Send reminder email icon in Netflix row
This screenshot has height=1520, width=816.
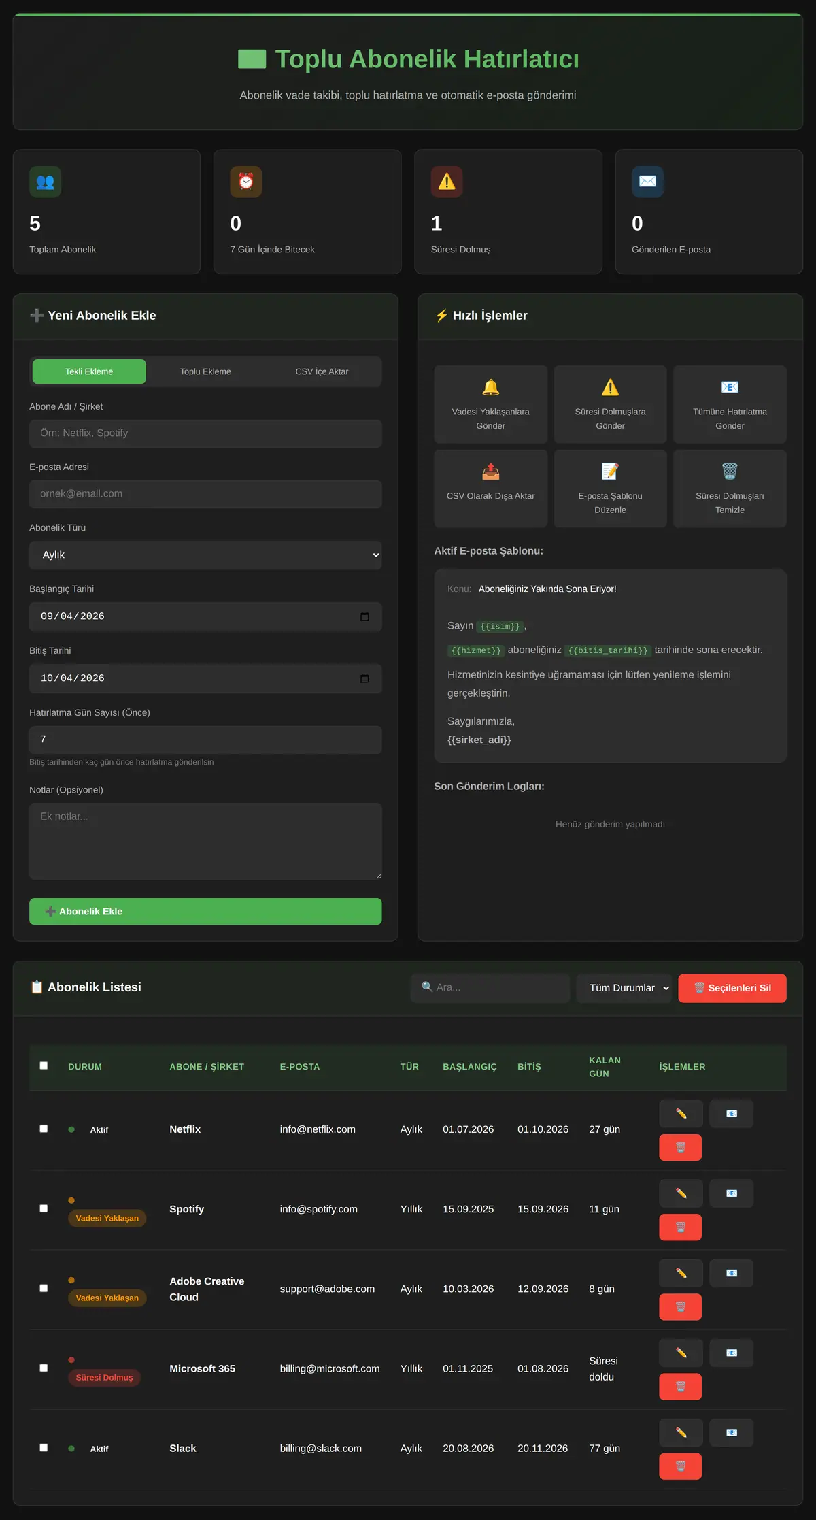731,1114
